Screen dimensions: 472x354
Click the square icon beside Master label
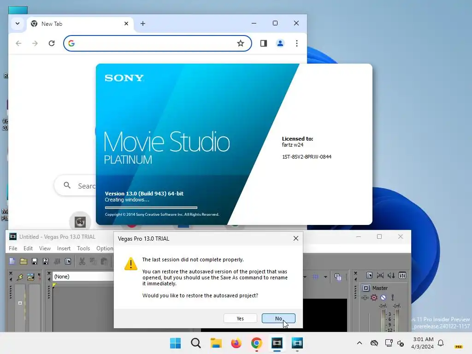pyautogui.click(x=366, y=288)
